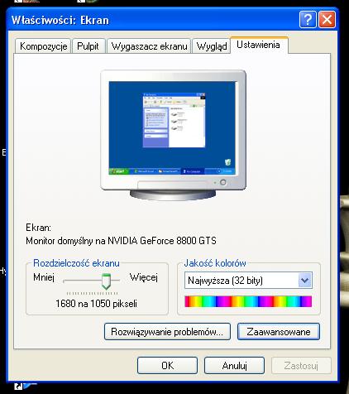Click the rainbow color quality bar

[248, 301]
